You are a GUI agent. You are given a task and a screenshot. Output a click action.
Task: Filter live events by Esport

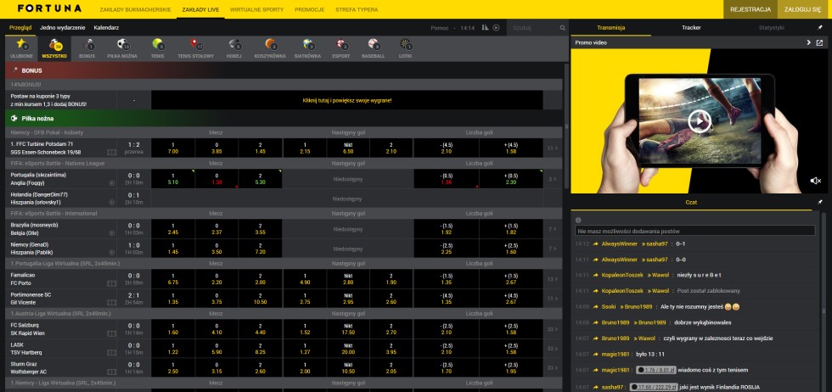(x=341, y=48)
